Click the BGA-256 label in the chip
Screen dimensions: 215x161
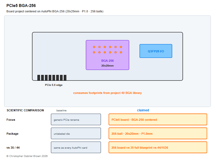point(107,61)
